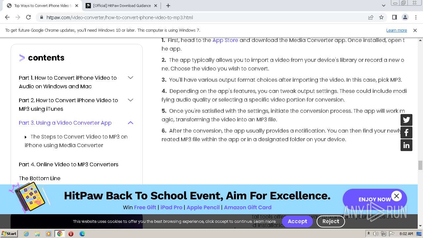This screenshot has height=238, width=423.
Task: Expand Part 2 iTunes contents section
Action: coord(131,100)
